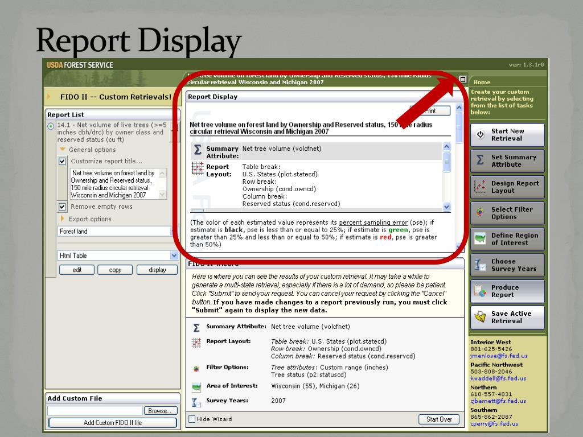Select the 14.1 report radio button

coord(51,126)
